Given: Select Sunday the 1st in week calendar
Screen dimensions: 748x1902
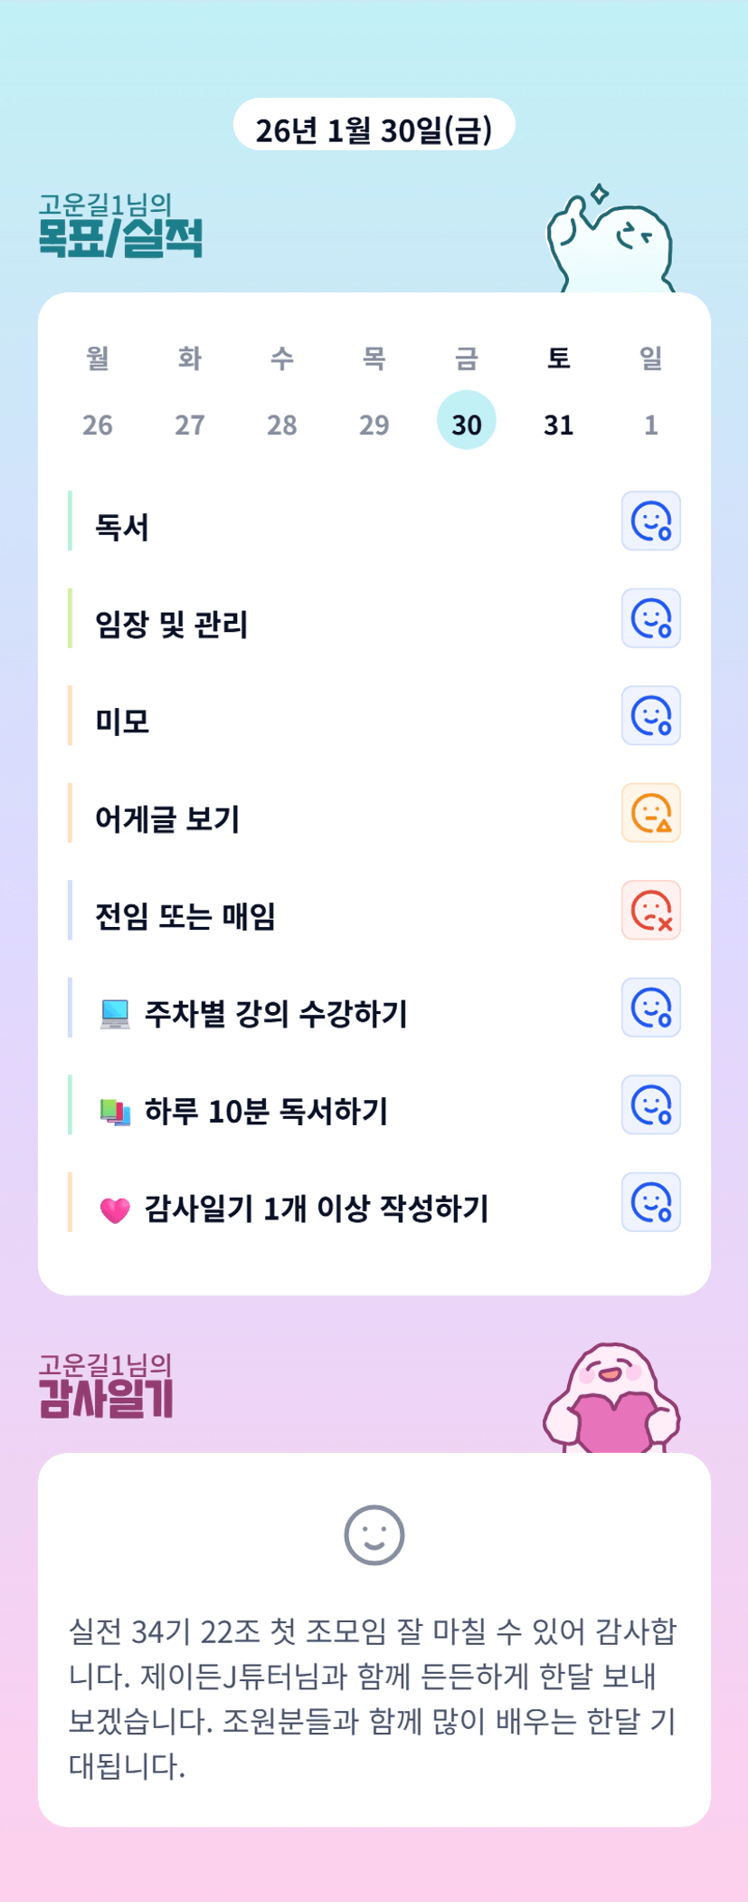Looking at the screenshot, I should (651, 424).
